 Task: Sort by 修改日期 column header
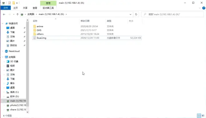(85, 21)
